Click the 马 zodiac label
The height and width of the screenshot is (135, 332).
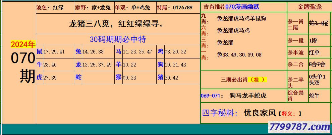click(119, 51)
